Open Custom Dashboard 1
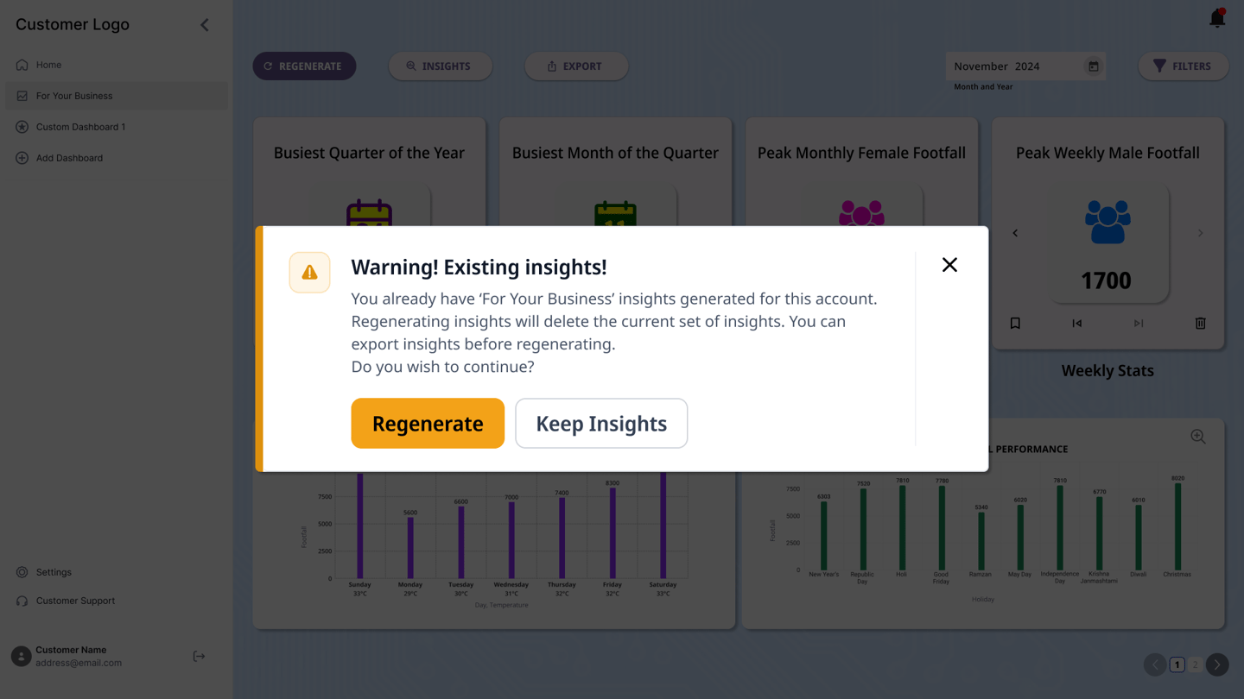The image size is (1244, 699). pyautogui.click(x=80, y=127)
